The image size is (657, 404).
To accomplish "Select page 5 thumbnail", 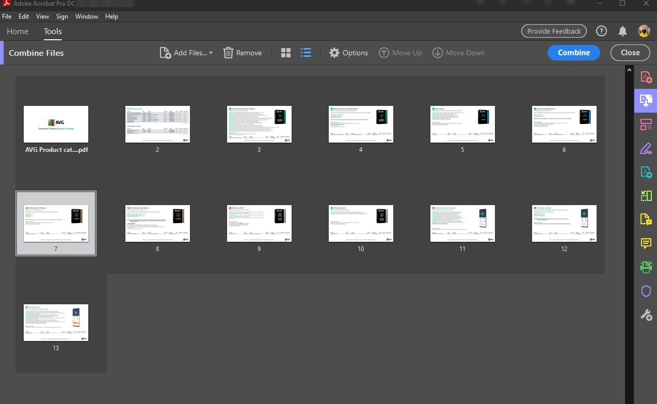I will point(462,124).
